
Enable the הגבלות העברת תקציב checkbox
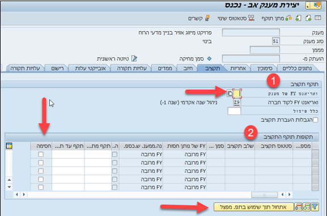(316, 120)
